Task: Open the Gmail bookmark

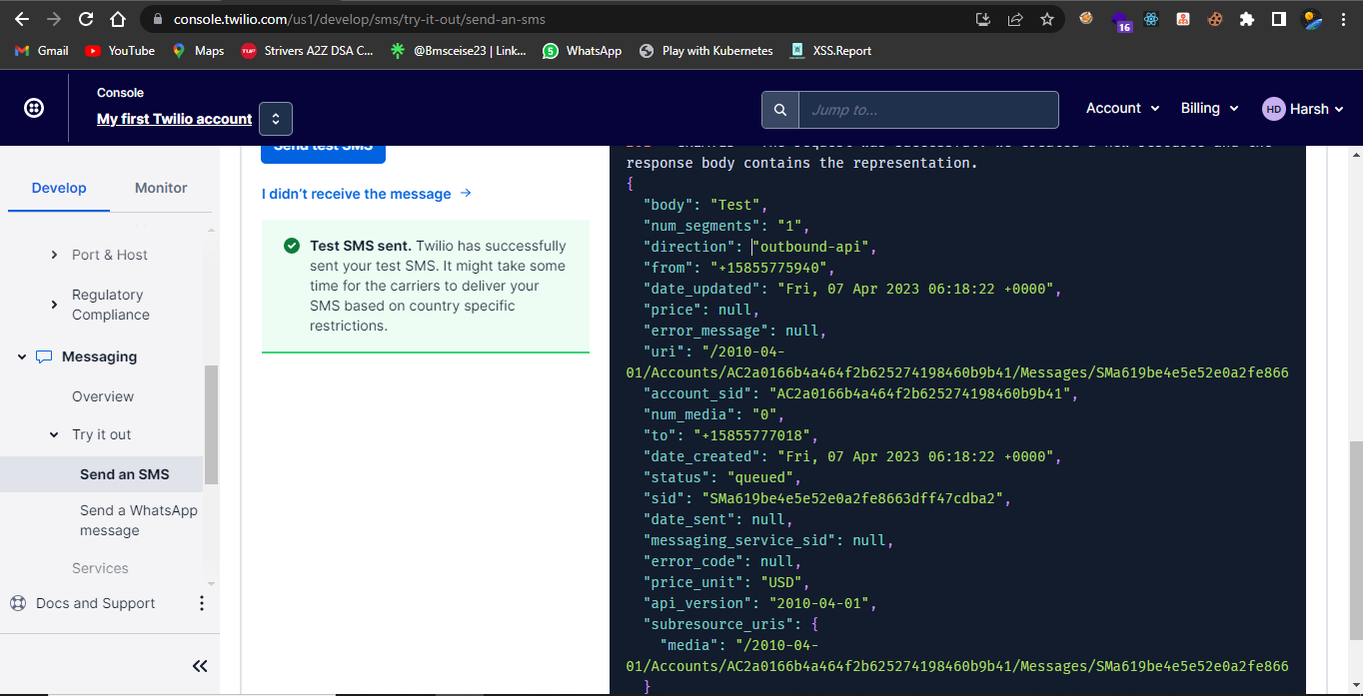Action: (x=42, y=51)
